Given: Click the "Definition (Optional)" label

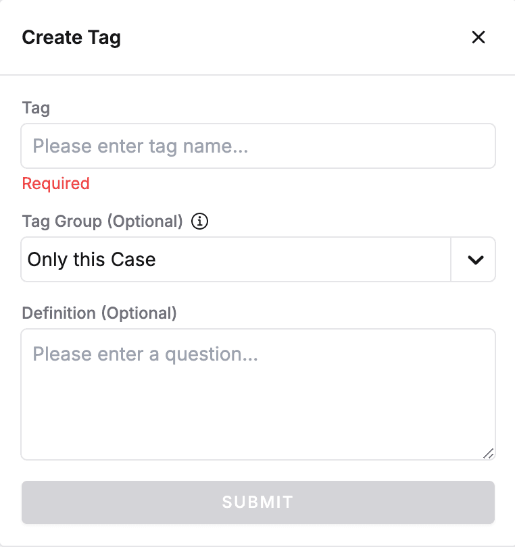Looking at the screenshot, I should 99,313.
